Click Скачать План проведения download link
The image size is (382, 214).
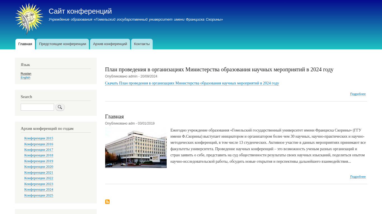192,83
